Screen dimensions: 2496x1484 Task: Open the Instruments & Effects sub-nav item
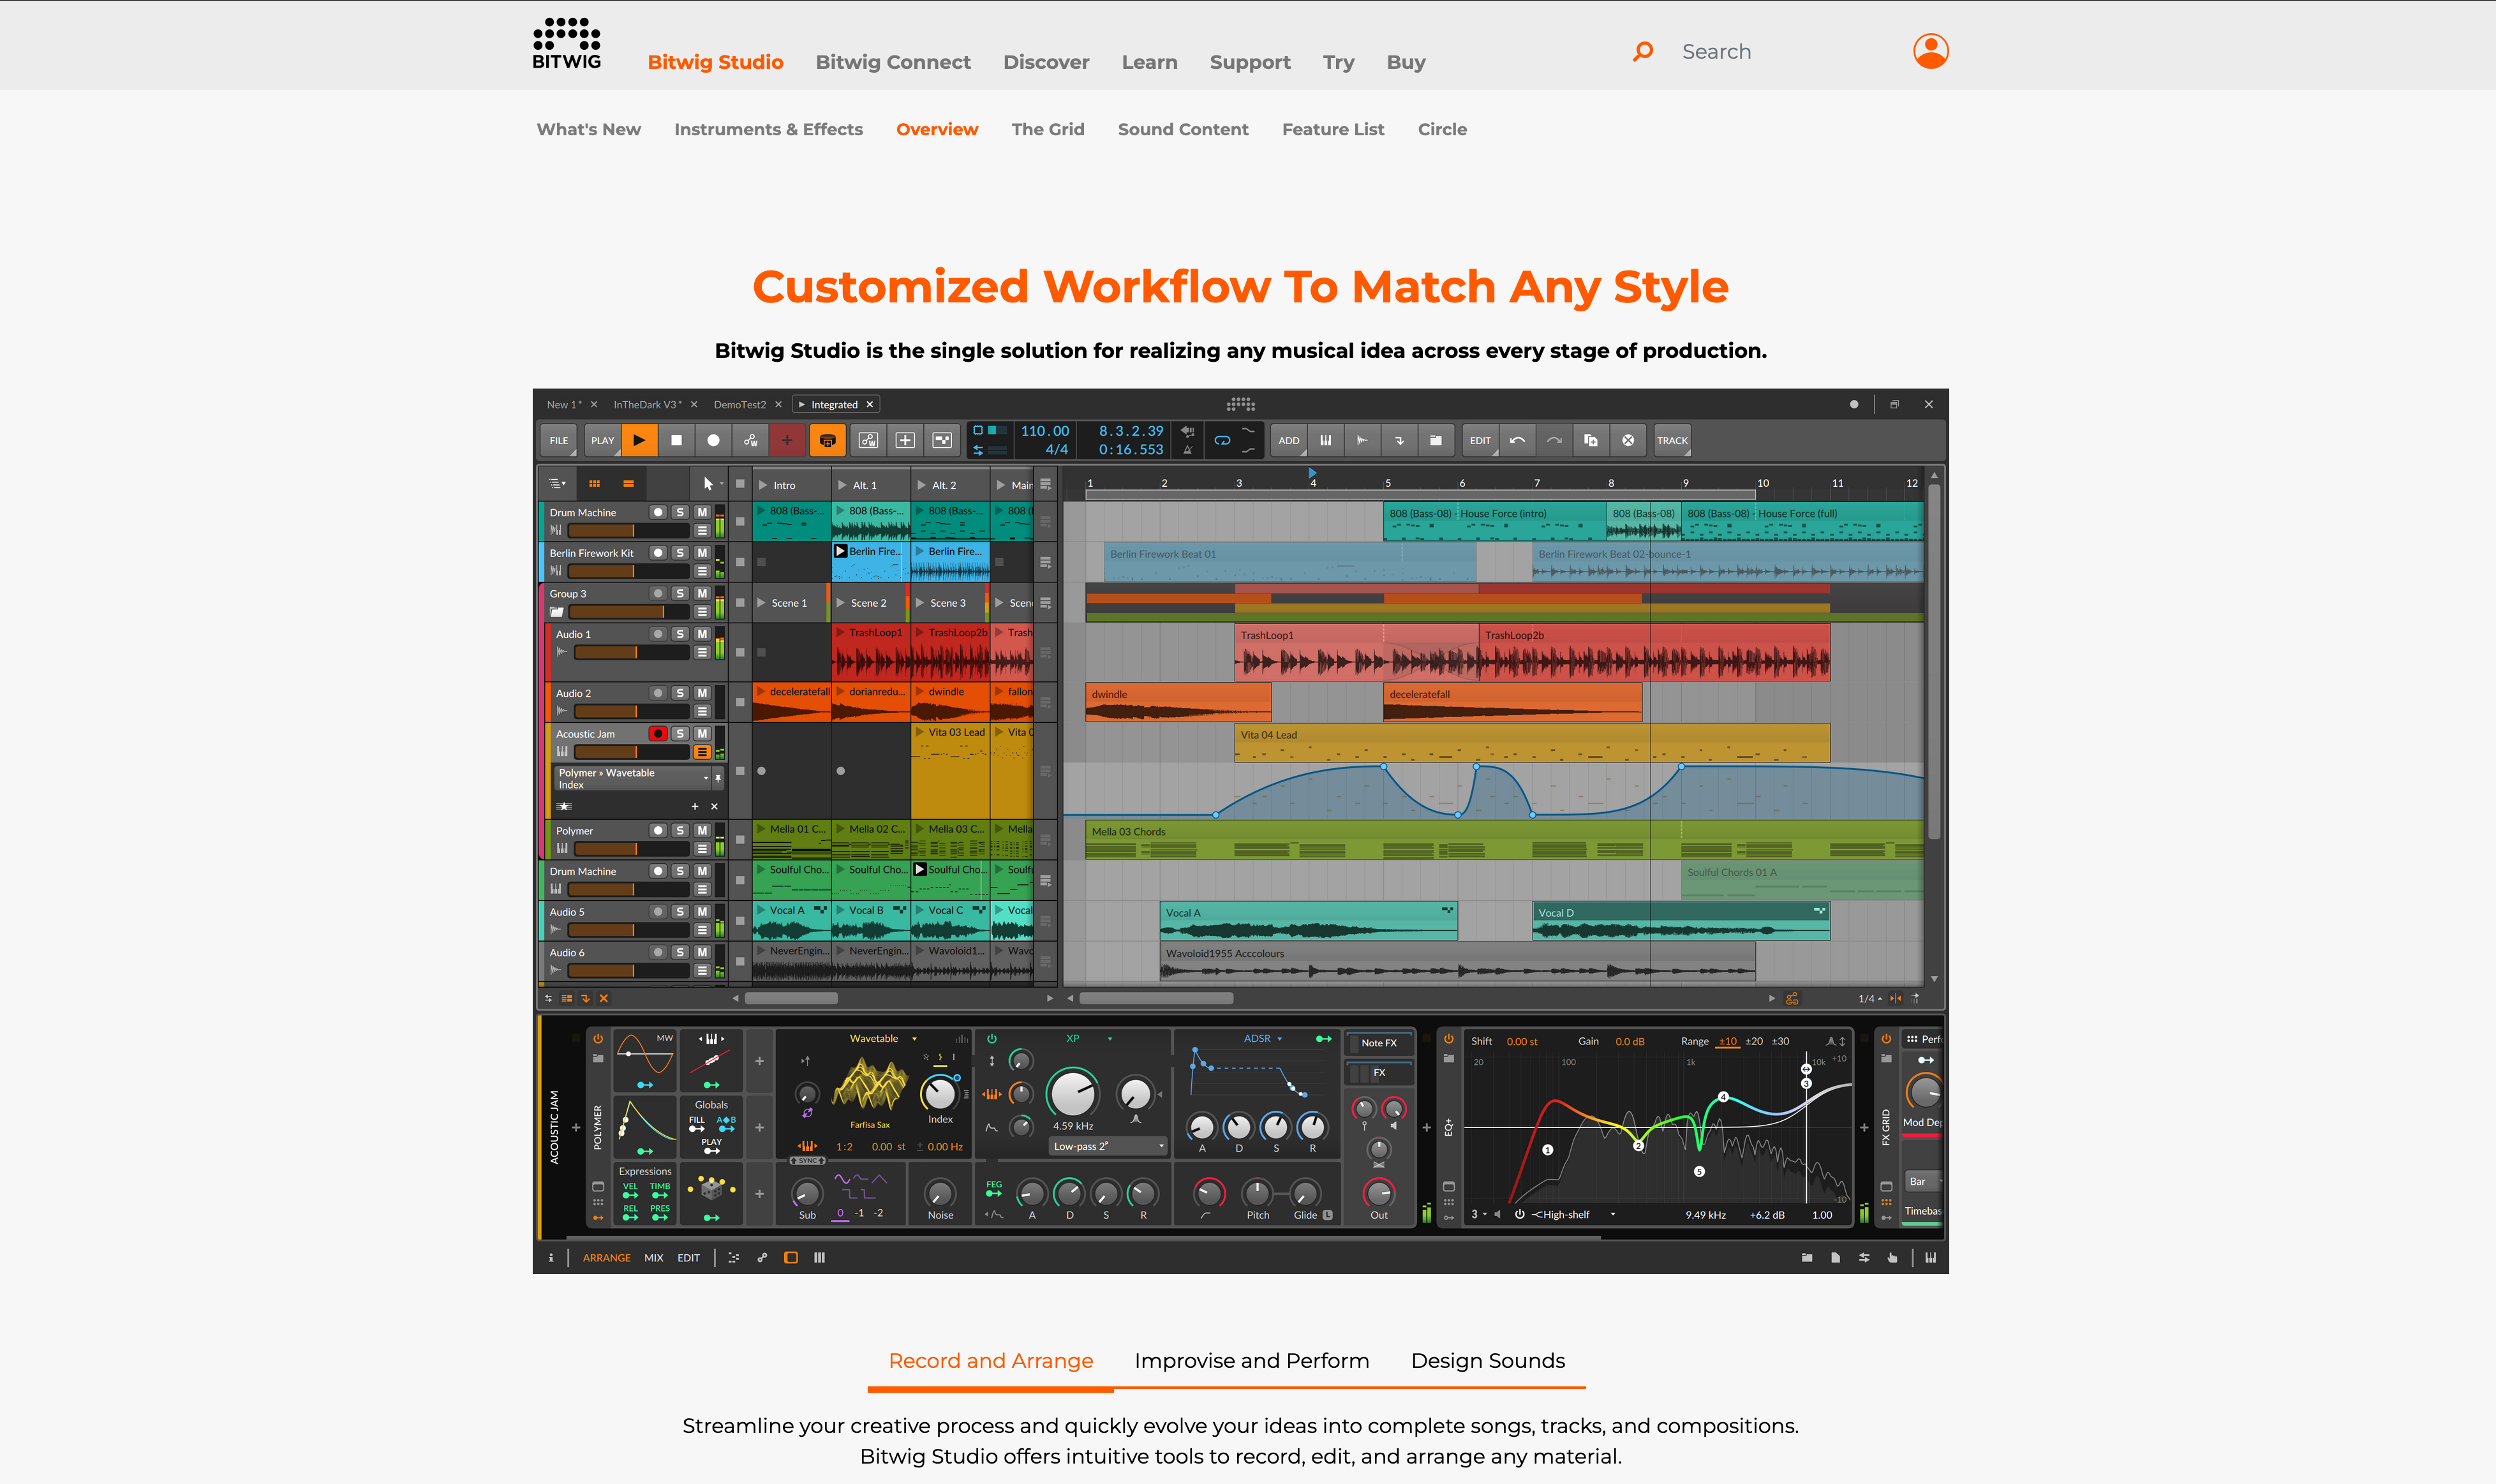[x=768, y=129]
